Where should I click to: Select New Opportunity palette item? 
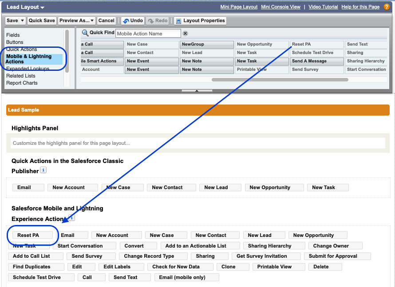coord(261,44)
